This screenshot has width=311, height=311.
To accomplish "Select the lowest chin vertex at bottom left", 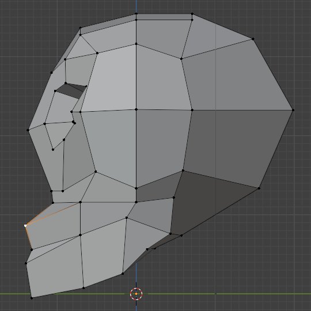I will click(x=32, y=298).
